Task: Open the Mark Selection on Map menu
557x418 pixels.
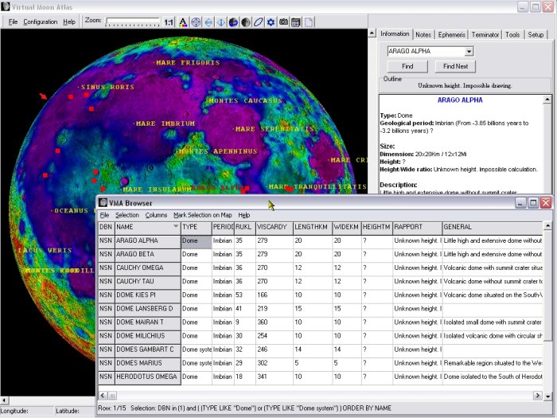Action: [x=203, y=215]
